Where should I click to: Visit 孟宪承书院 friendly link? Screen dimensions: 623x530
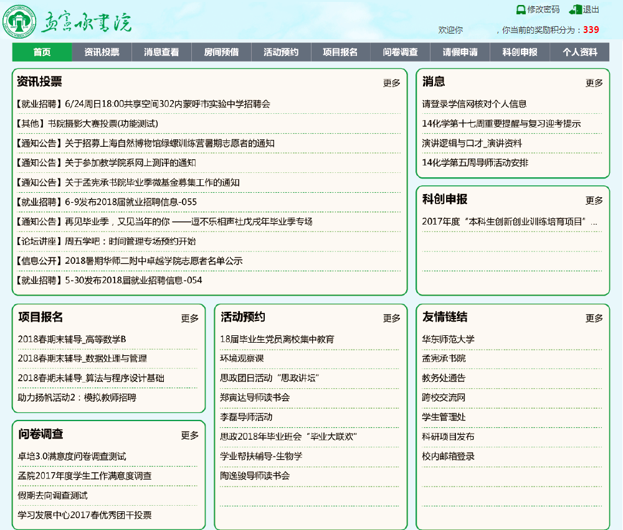pyautogui.click(x=444, y=358)
